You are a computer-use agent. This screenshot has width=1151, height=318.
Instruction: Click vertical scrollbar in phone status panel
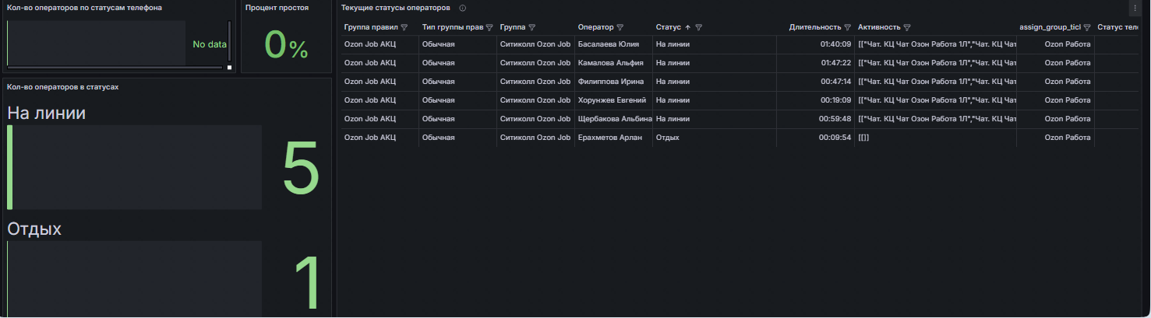pos(229,42)
